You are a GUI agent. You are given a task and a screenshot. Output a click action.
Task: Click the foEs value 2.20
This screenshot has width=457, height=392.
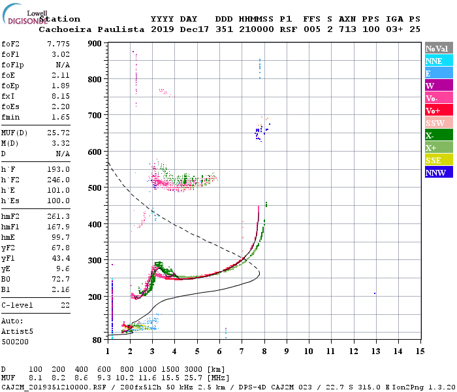61,106
